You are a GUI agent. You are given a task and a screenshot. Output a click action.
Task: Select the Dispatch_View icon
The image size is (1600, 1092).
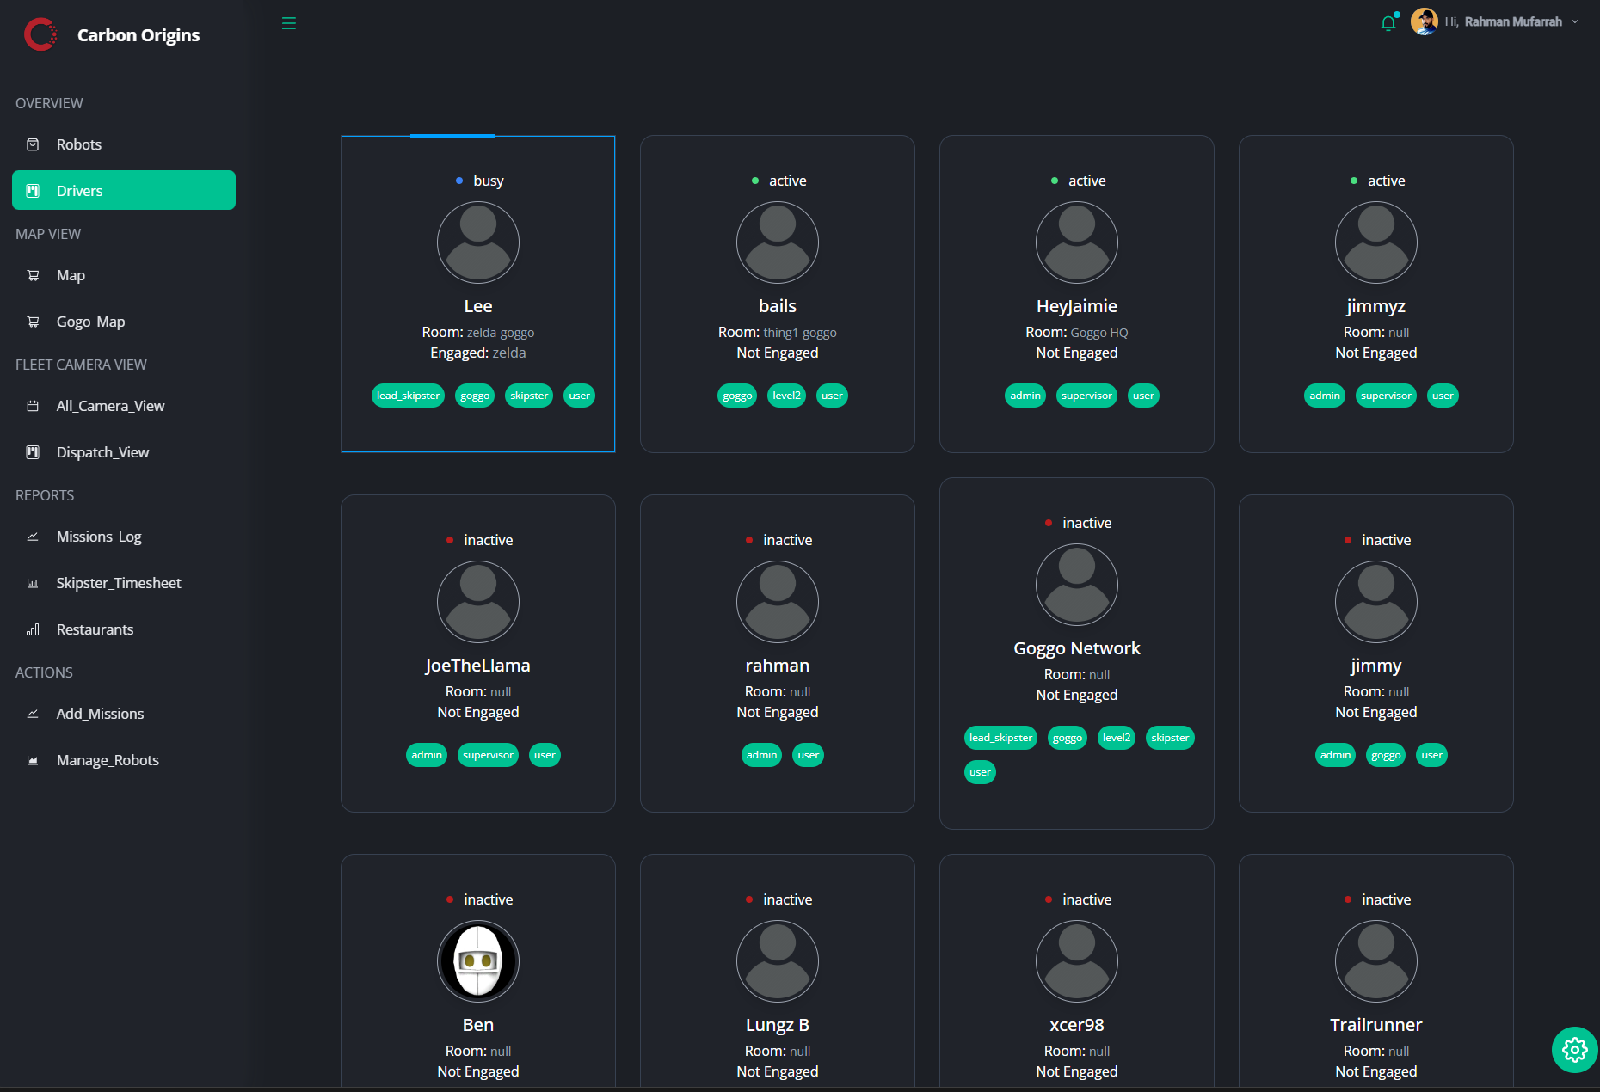coord(33,451)
